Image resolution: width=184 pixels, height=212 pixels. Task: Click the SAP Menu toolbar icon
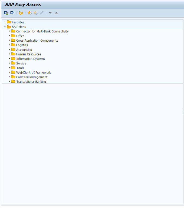point(12,13)
